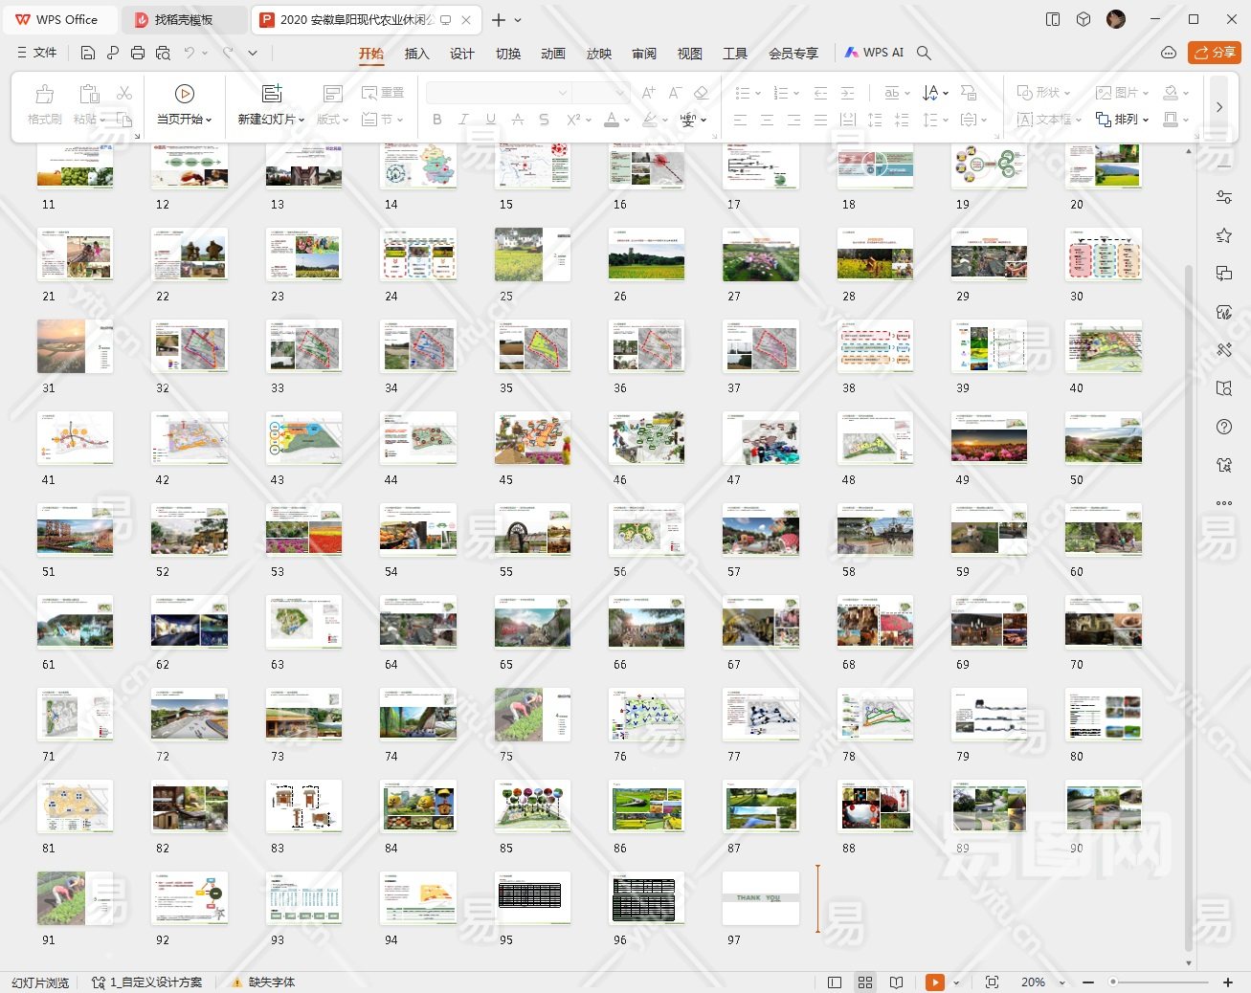The height and width of the screenshot is (993, 1251).
Task: Expand slideshow options arrow beside orange play
Action: click(956, 982)
